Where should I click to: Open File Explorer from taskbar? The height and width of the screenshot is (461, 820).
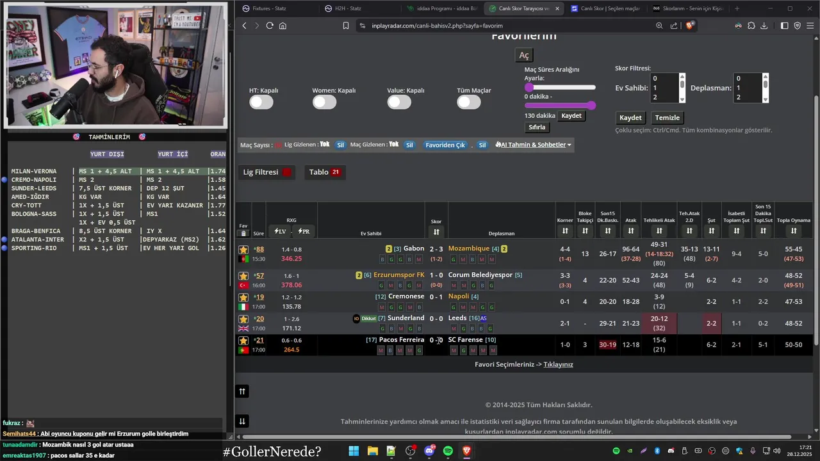click(372, 451)
